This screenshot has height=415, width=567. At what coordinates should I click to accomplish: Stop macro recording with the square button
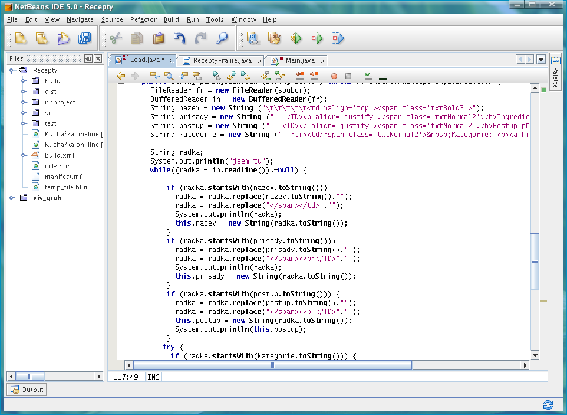click(348, 76)
